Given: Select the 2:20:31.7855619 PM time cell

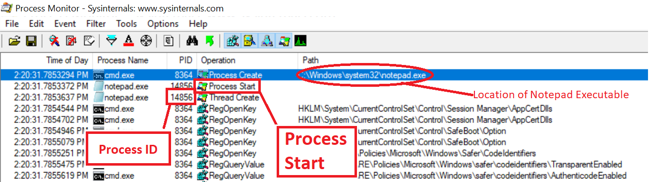Looking at the screenshot, I should [x=52, y=176].
